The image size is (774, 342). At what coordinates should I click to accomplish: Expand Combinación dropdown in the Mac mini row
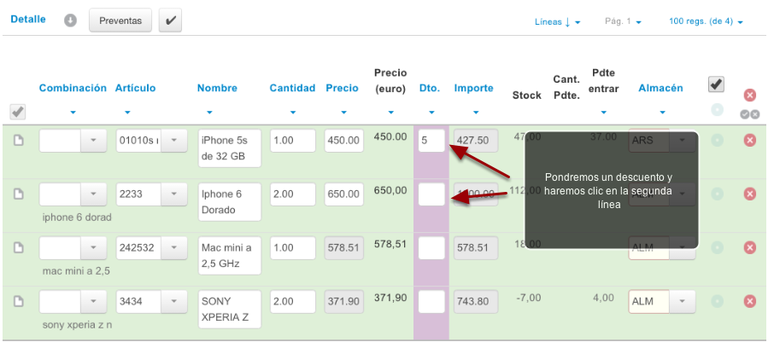tap(94, 247)
